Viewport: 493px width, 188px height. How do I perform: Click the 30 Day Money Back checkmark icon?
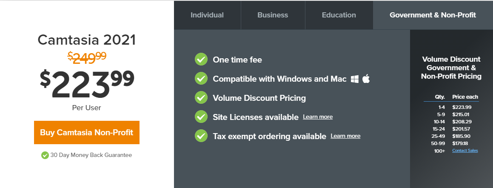(45, 155)
